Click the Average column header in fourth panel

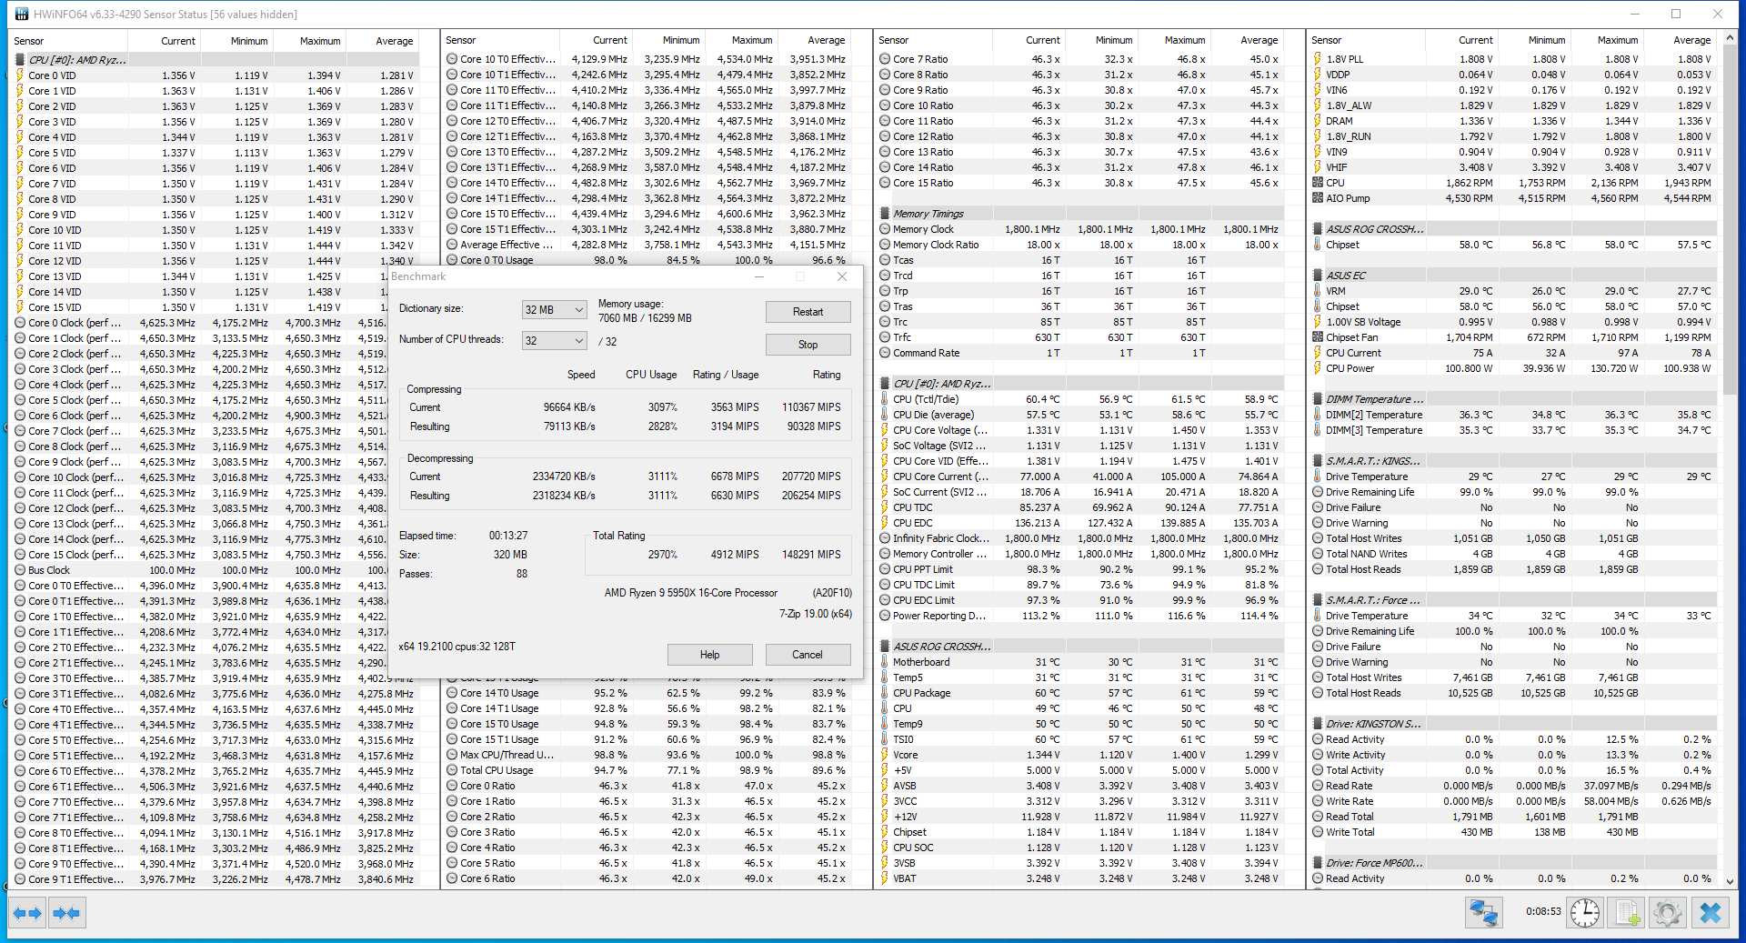(1680, 40)
